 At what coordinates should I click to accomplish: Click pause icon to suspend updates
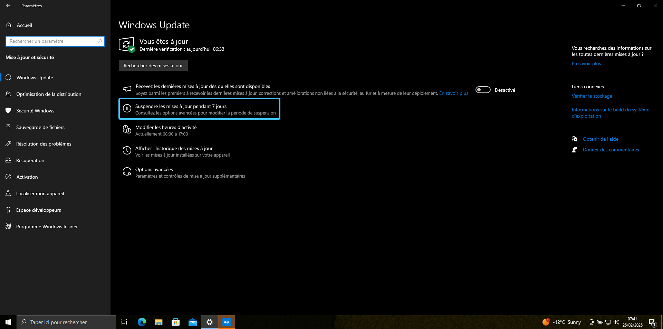[127, 109]
